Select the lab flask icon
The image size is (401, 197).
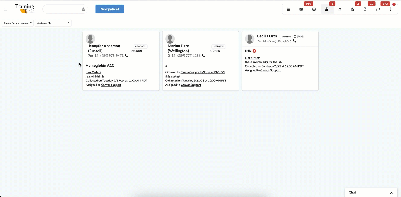tap(327, 9)
